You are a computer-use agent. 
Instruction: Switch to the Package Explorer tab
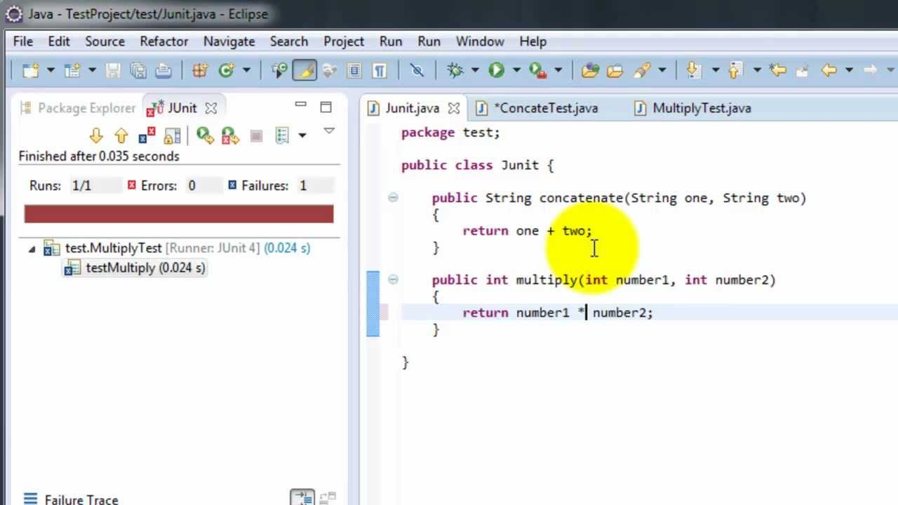pyautogui.click(x=78, y=108)
